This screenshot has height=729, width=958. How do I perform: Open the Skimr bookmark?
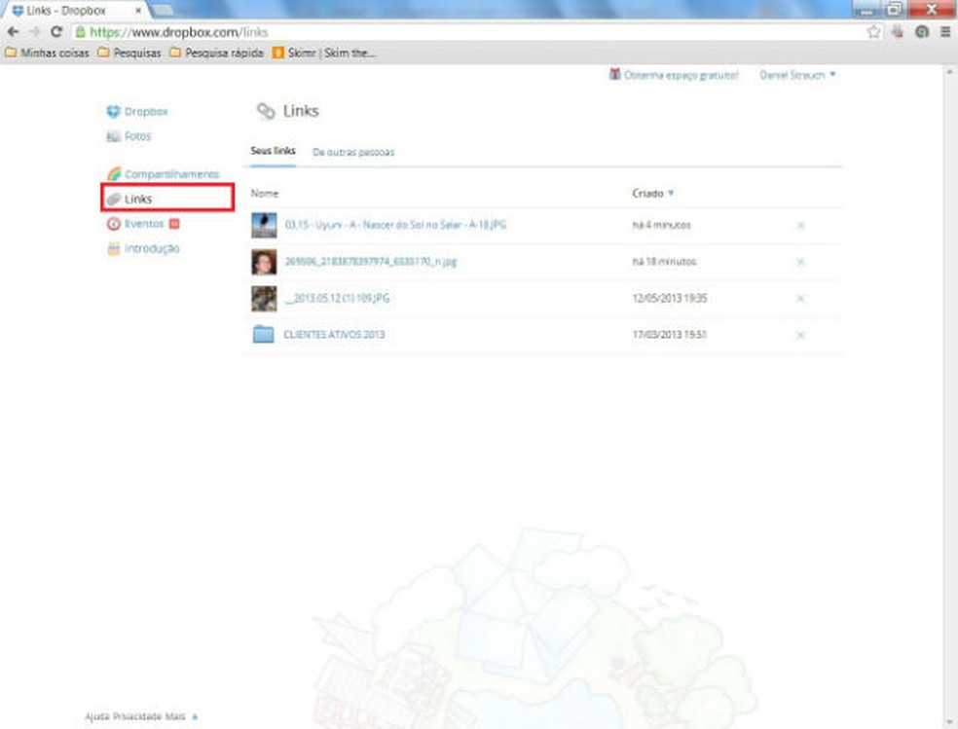tap(324, 54)
